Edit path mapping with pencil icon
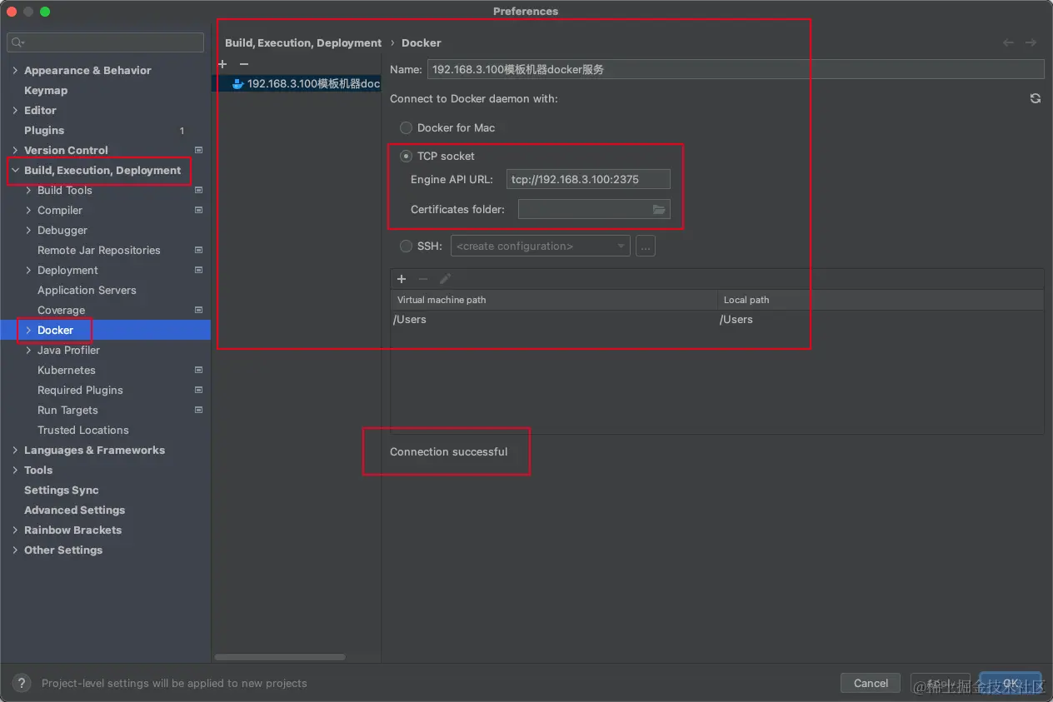This screenshot has width=1053, height=702. click(x=445, y=279)
